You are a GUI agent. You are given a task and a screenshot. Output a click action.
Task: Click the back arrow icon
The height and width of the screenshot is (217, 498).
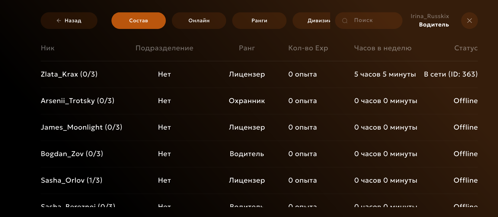(59, 20)
